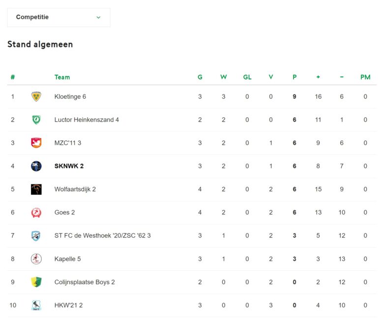
Task: Click the HKW'21 2 bird logo
Action: [x=36, y=305]
